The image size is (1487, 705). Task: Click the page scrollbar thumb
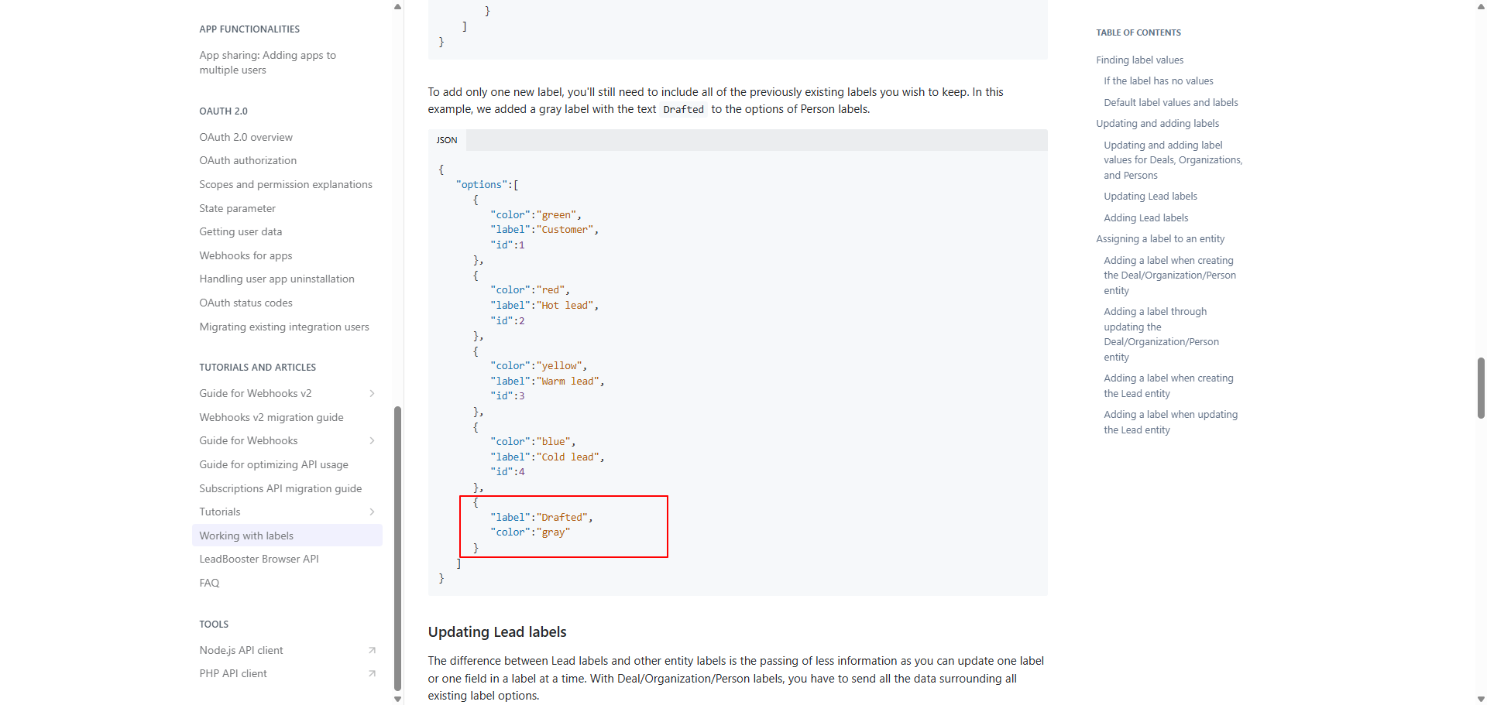coord(1481,388)
